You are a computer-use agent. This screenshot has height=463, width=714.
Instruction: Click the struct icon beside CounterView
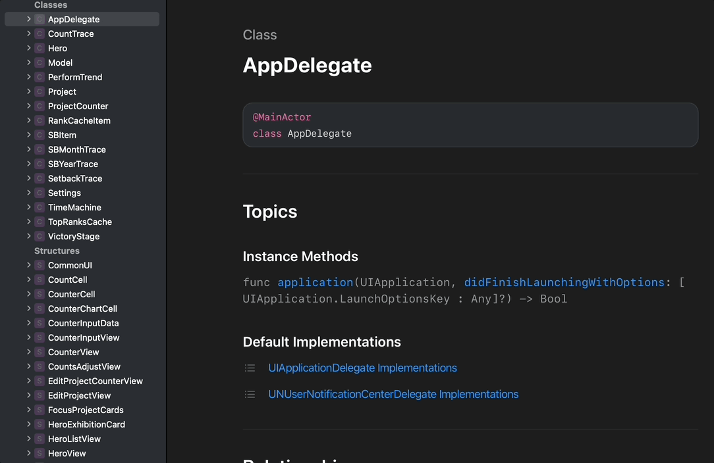tap(40, 353)
